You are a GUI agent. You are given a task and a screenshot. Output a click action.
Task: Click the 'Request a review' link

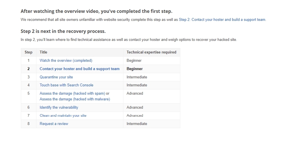tap(54, 124)
